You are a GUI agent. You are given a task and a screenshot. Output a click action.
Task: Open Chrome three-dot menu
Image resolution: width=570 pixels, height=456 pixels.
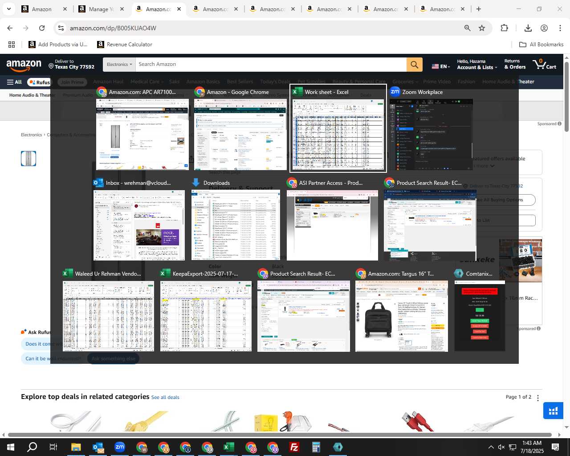point(560,28)
